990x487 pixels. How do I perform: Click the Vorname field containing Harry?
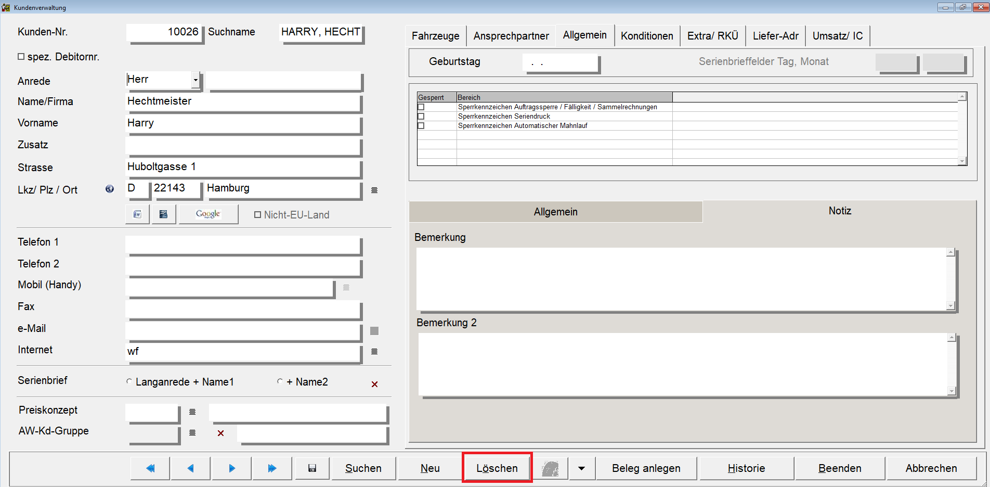(x=243, y=123)
